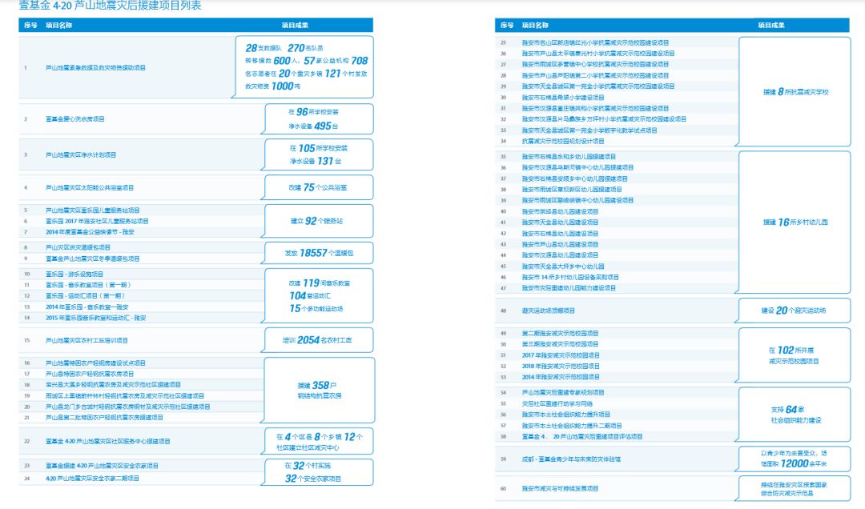Click row 57 '雅安市本土社会组织能力提升二期项目'
Viewport: 865px width, 509px height.
pos(572,426)
